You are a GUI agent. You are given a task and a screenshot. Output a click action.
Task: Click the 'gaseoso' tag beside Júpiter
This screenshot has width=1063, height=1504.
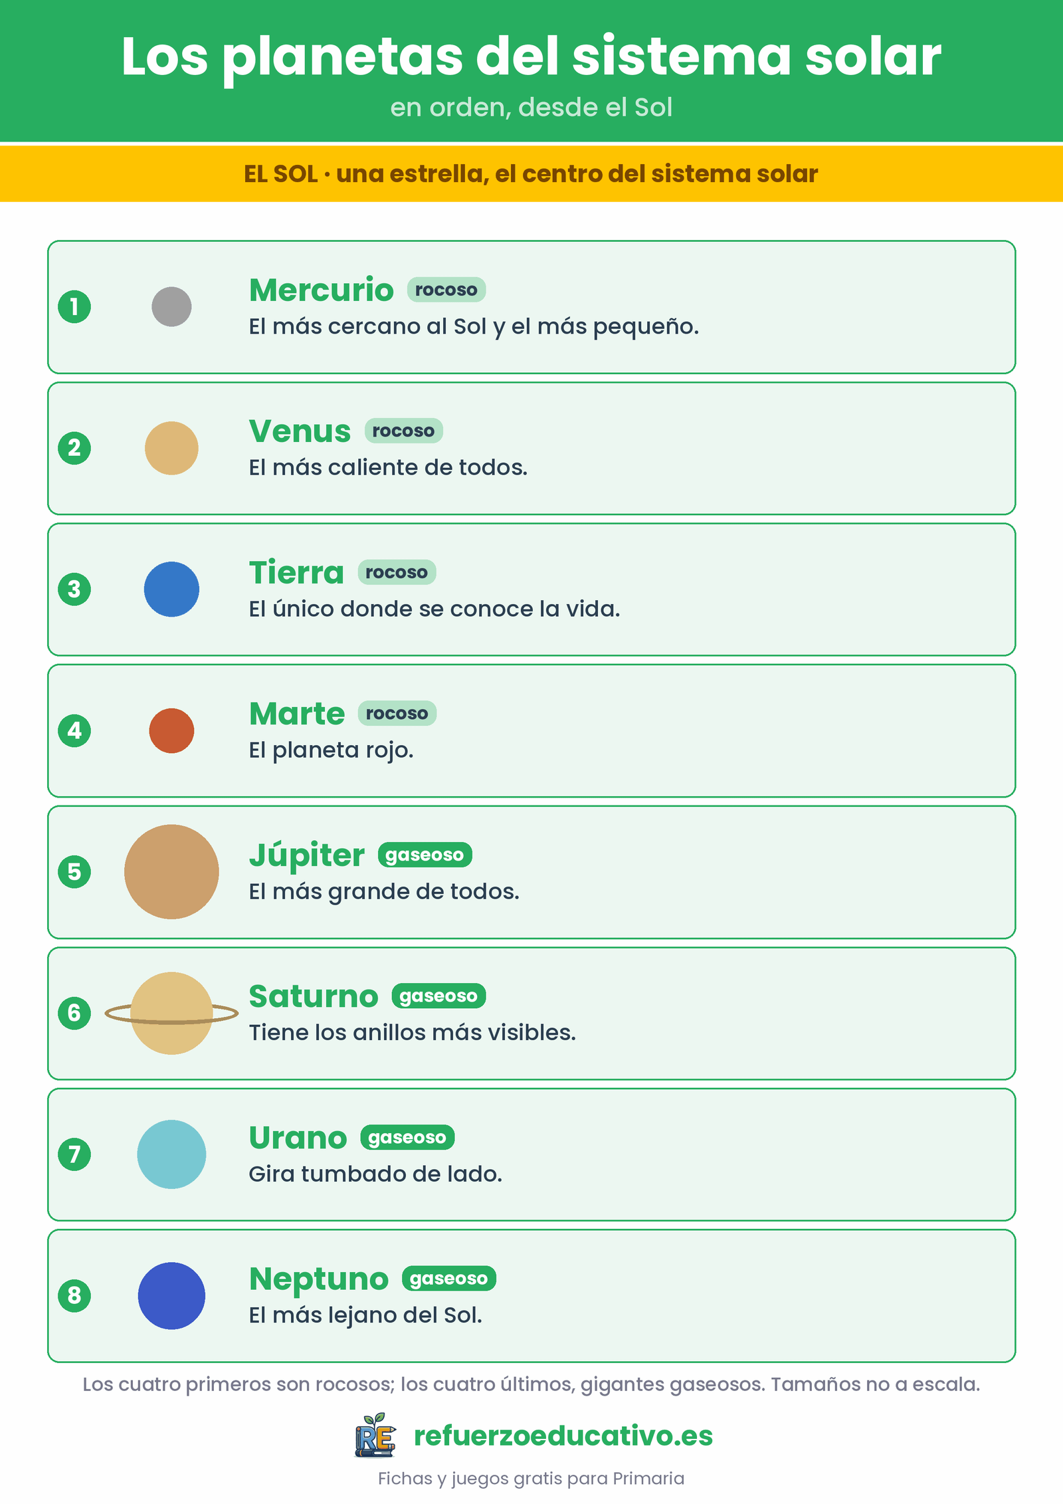tap(425, 855)
